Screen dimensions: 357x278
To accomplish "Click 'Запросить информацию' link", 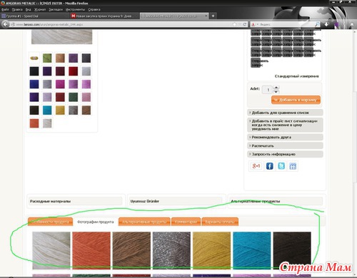I will (x=285, y=154).
